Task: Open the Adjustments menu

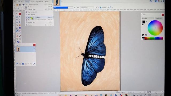Action: (39, 2)
